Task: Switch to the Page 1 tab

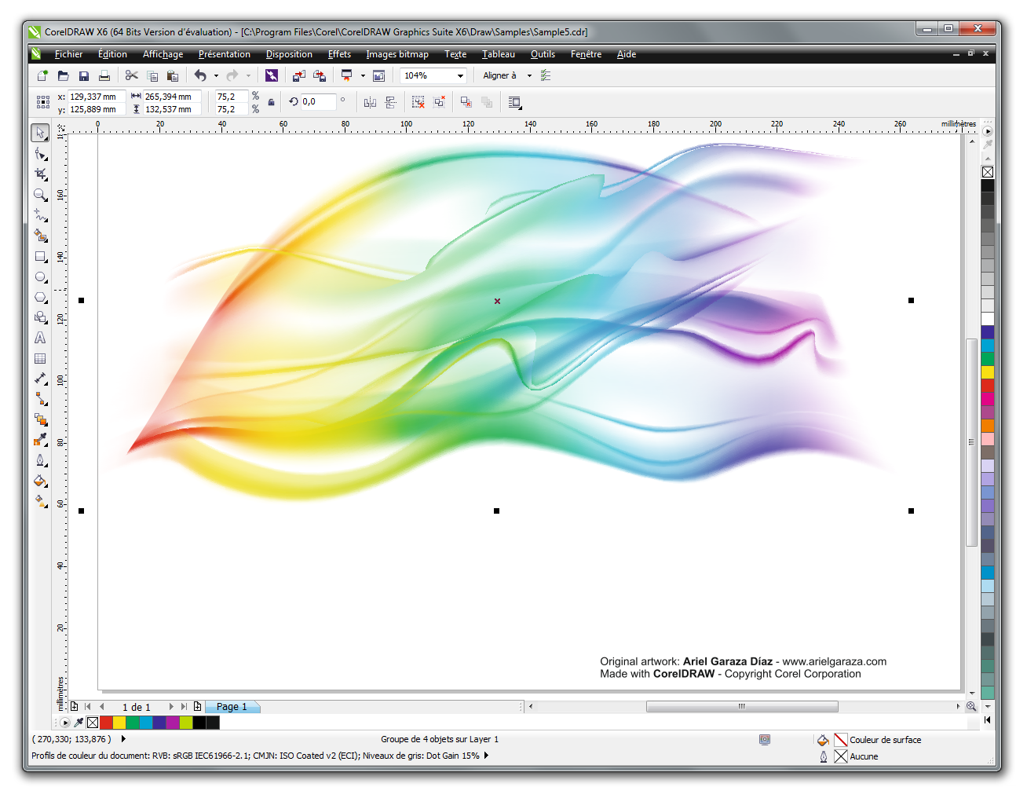Action: click(232, 707)
